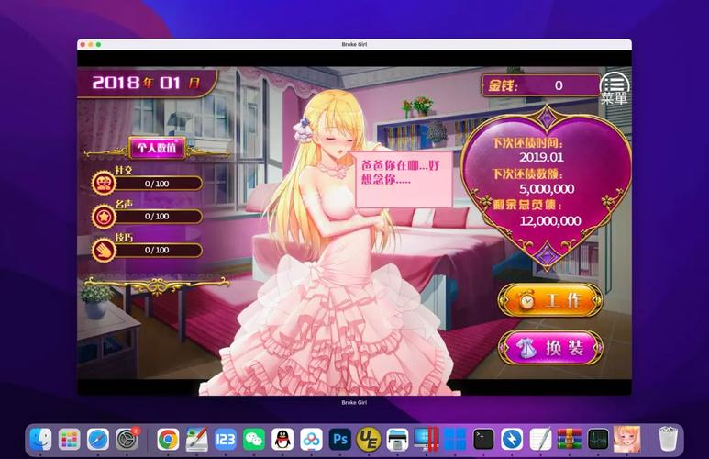Click the 名声 0/100 progress bar
Viewport: 709px width, 459px height.
pyautogui.click(x=157, y=217)
